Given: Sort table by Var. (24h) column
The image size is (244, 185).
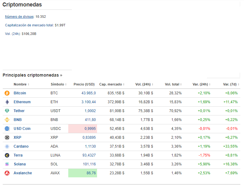Looking at the screenshot, I should [x=201, y=84].
